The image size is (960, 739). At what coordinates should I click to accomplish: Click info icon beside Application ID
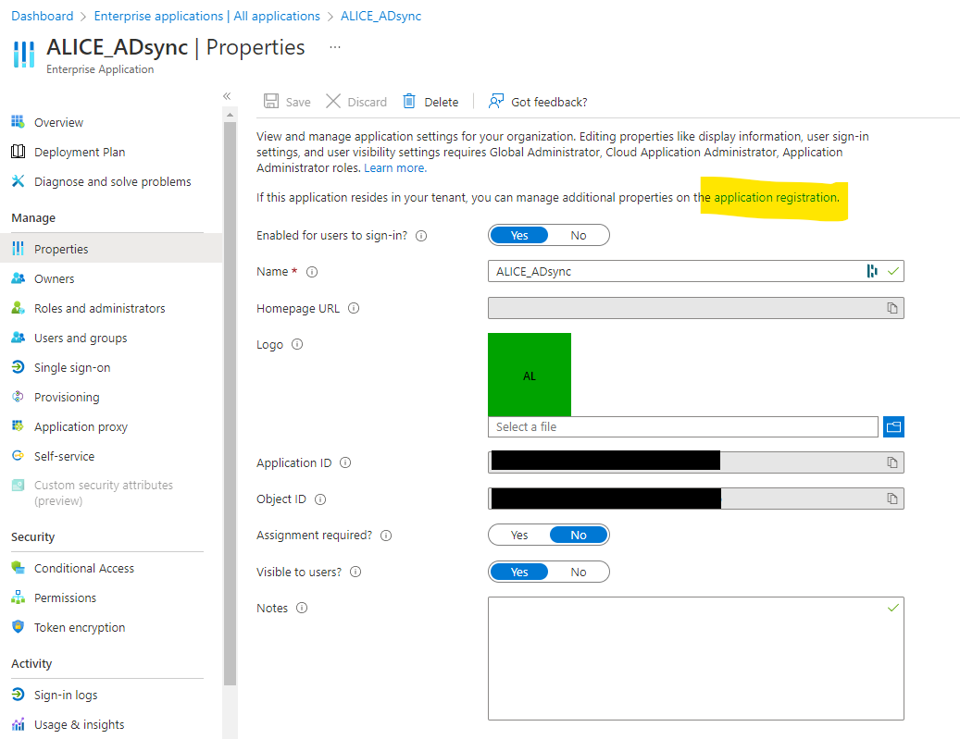coord(345,462)
